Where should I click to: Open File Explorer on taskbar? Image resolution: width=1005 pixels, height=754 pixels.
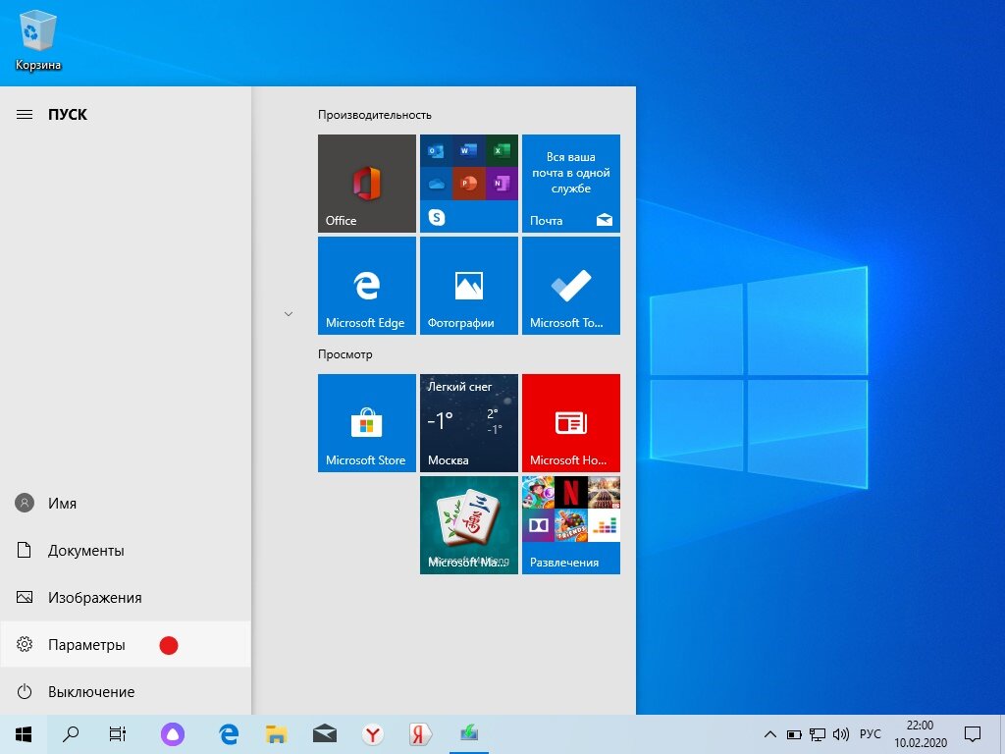tap(276, 734)
